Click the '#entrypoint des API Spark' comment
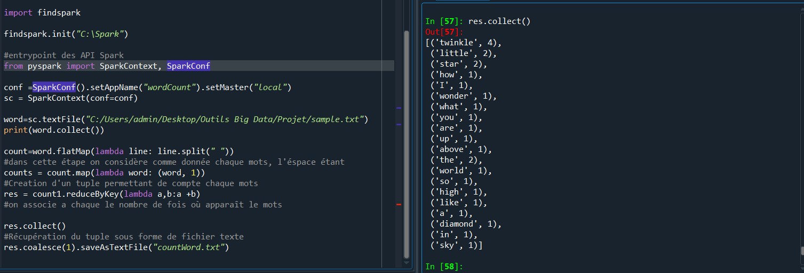The width and height of the screenshot is (804, 273). (63, 55)
